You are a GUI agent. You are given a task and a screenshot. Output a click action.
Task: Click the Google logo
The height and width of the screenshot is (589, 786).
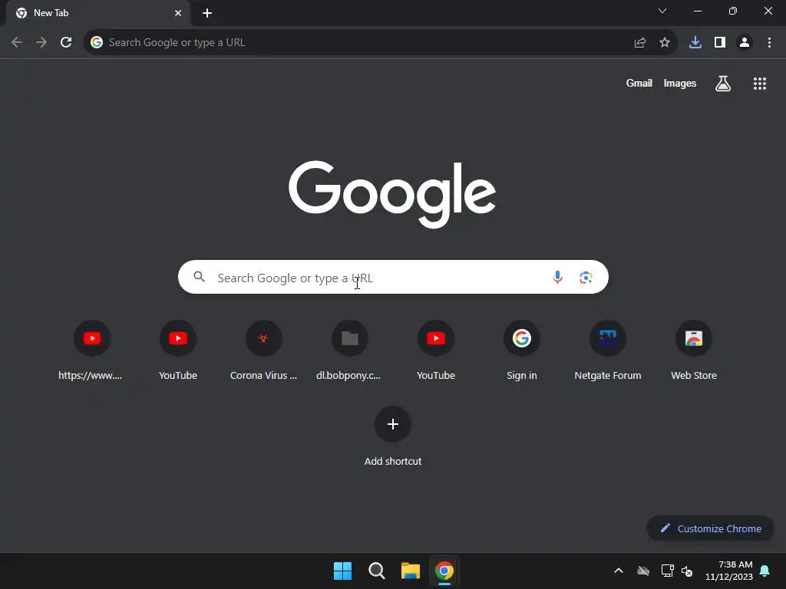pos(392,194)
